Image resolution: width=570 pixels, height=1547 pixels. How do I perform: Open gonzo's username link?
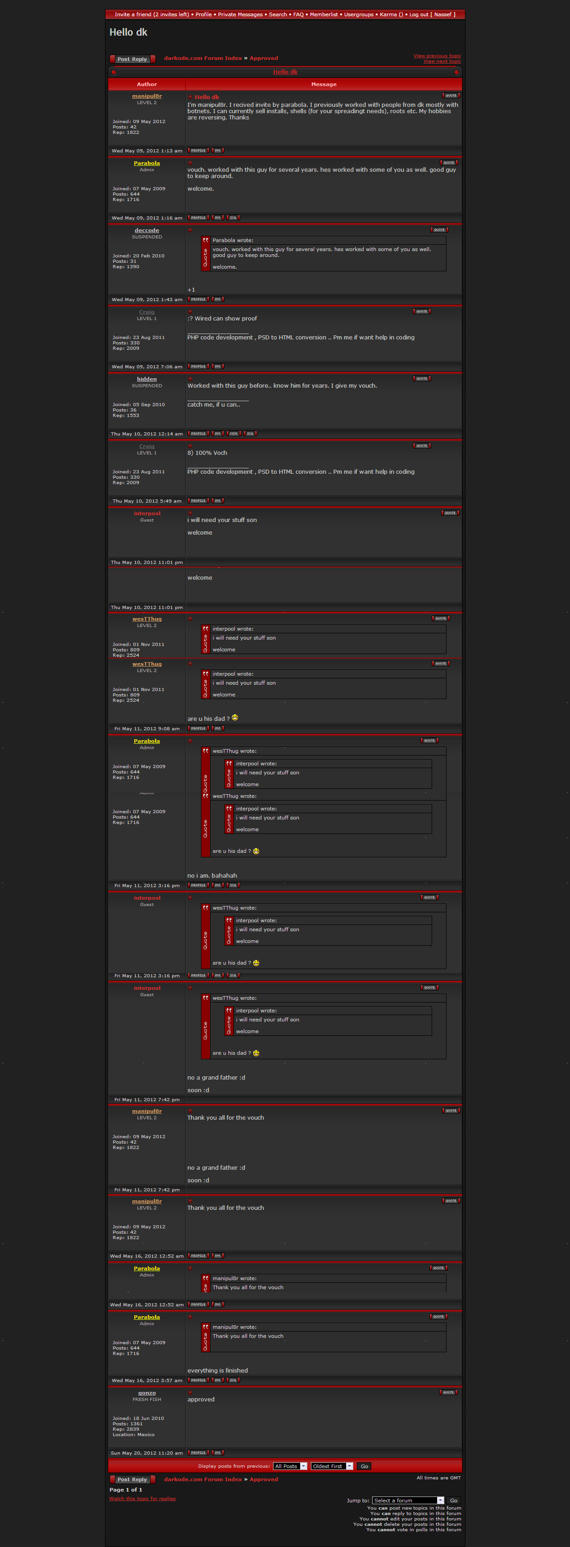(x=146, y=1393)
